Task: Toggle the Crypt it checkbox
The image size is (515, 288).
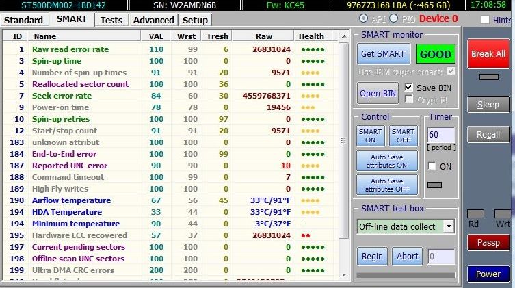Action: (408, 99)
